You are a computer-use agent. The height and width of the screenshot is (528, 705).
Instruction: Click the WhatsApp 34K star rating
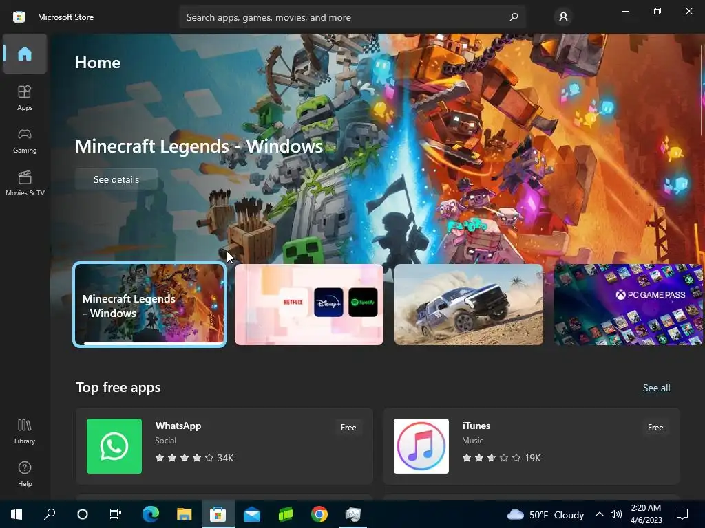(194, 458)
